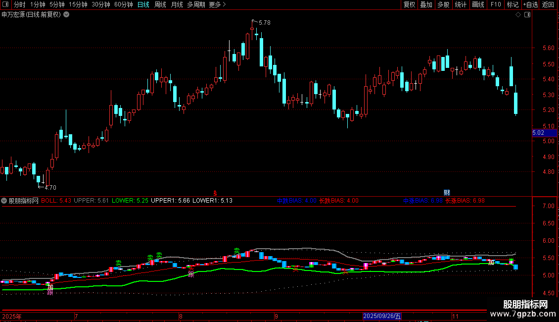559x322 pixels.
Task: Select the 5分钟 period tab
Action: coord(57,4)
